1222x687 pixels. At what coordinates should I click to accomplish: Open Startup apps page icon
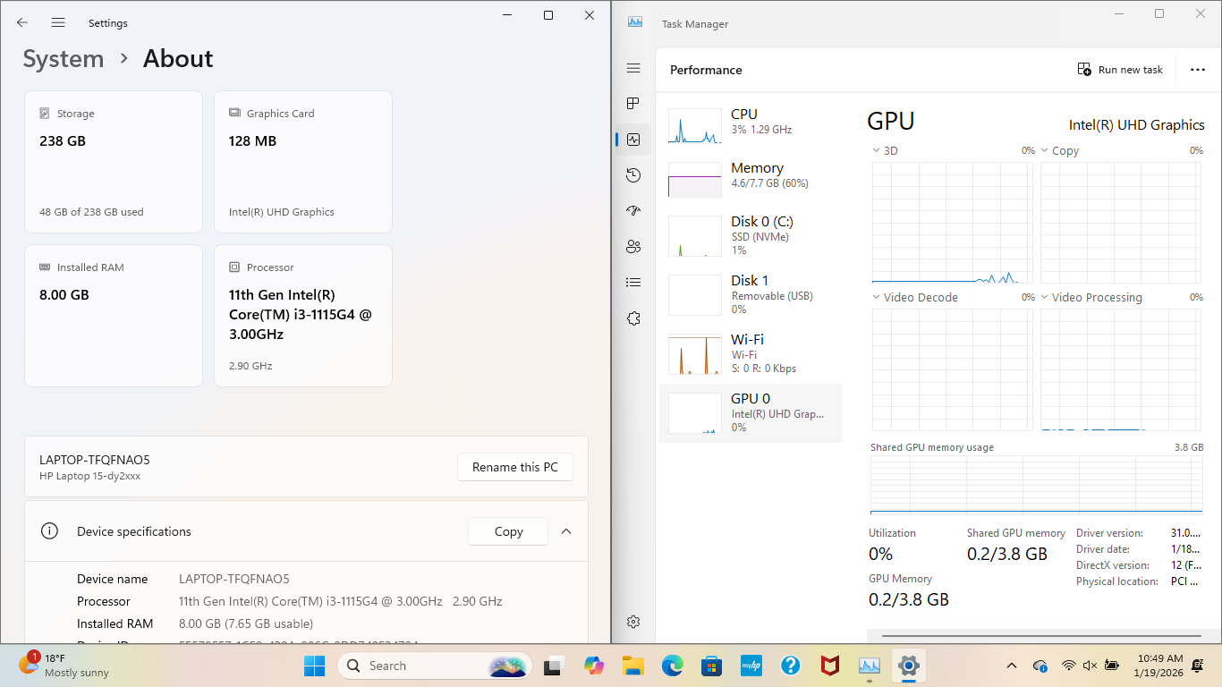[633, 211]
